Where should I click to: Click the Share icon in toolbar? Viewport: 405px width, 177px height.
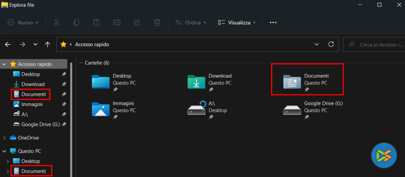pyautogui.click(x=137, y=22)
